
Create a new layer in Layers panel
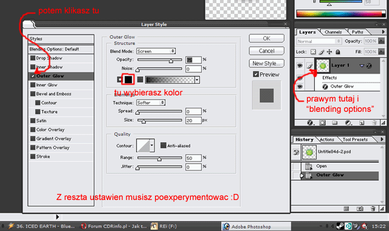[x=362, y=123]
